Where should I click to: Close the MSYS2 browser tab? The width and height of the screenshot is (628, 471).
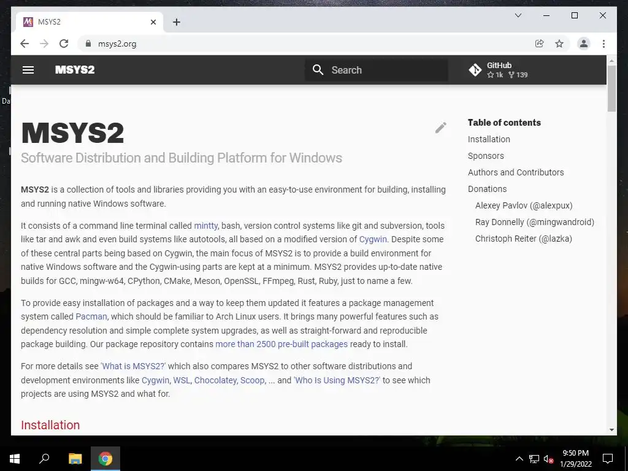coord(153,22)
